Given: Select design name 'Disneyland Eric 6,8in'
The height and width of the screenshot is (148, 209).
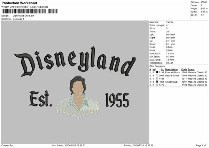Looking at the screenshot, I should (23, 16).
